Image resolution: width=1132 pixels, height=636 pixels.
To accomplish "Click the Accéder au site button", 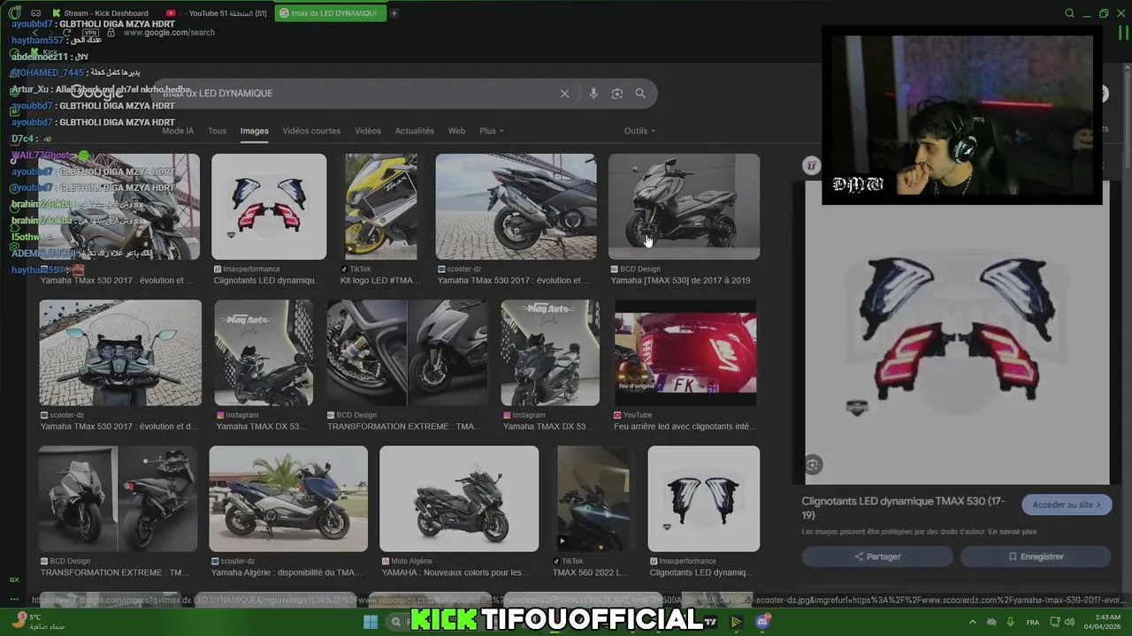I will click(x=1067, y=504).
